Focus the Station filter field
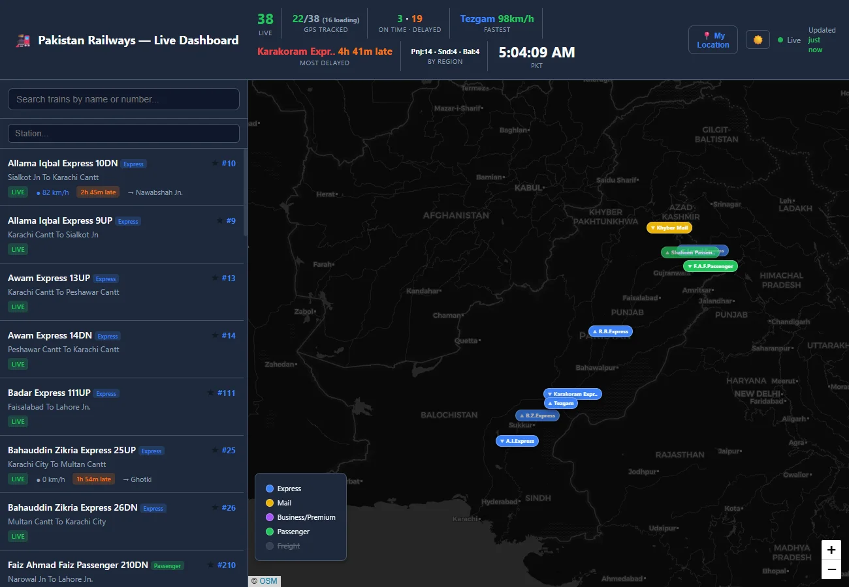Image resolution: width=849 pixels, height=587 pixels. click(x=123, y=133)
